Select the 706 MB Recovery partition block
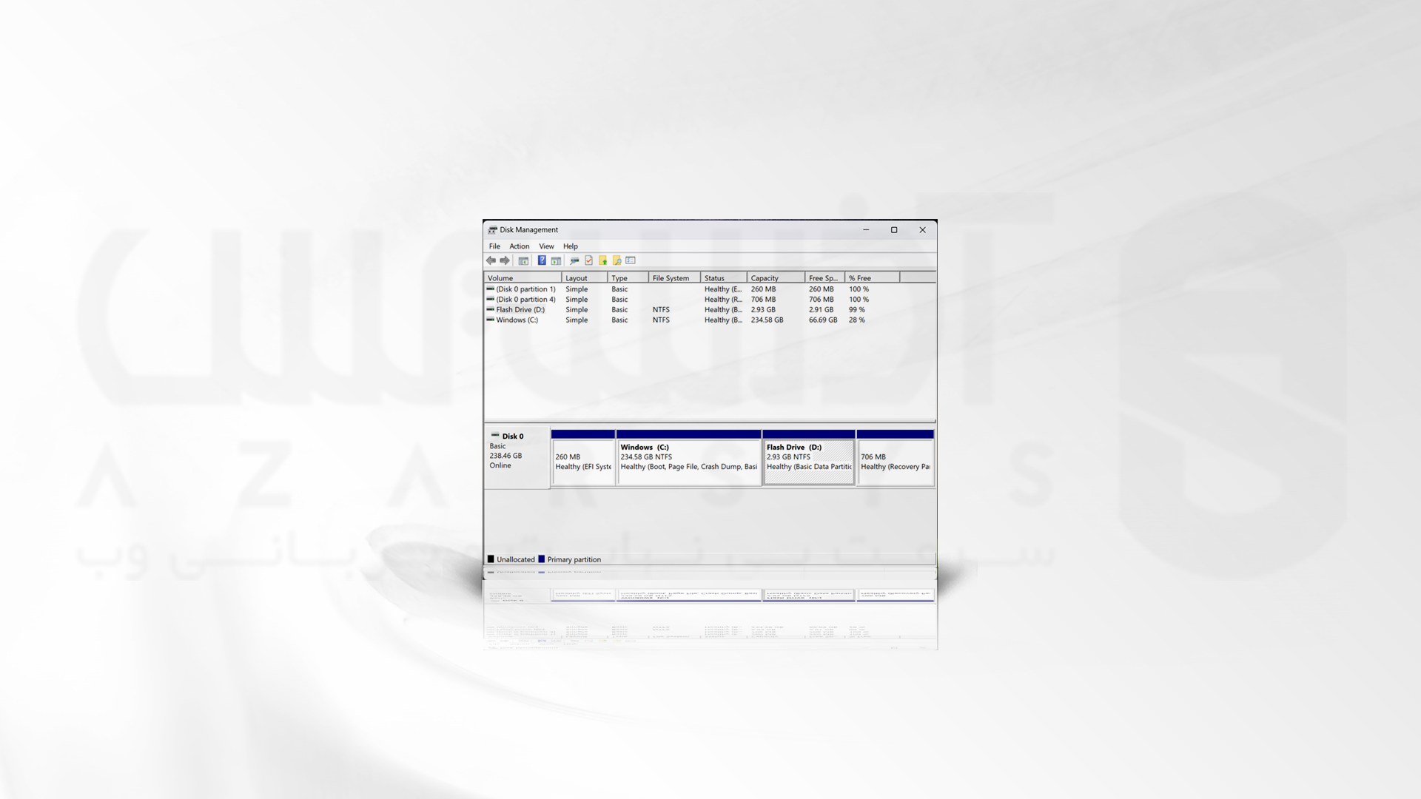The height and width of the screenshot is (799, 1421). (x=896, y=457)
